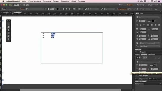
Task: Click the Mu application logo
Action: (10, 5)
